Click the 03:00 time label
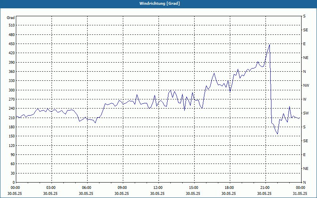Image resolution: width=317 pixels, height=198 pixels. (51, 188)
